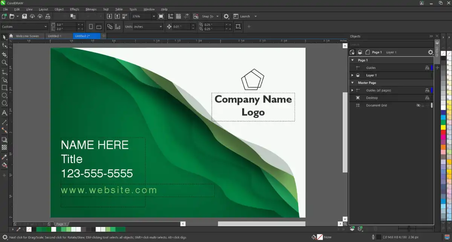Select the Pick tool in toolbox
The height and width of the screenshot is (242, 452).
pyautogui.click(x=4, y=37)
